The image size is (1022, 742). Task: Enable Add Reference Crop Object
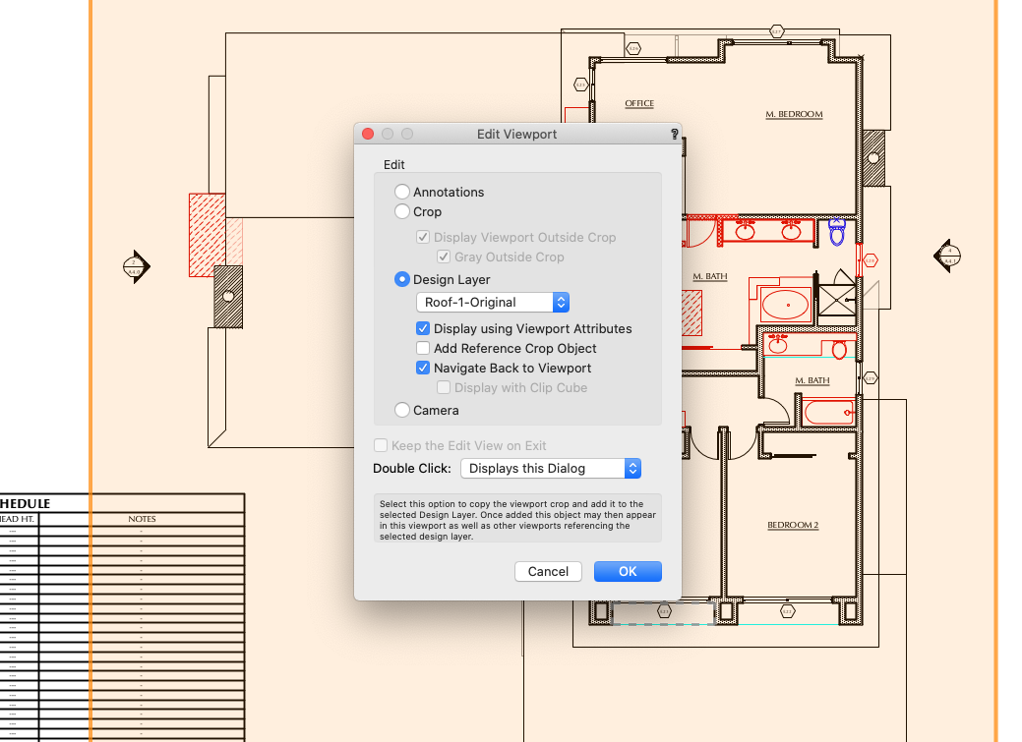click(423, 348)
